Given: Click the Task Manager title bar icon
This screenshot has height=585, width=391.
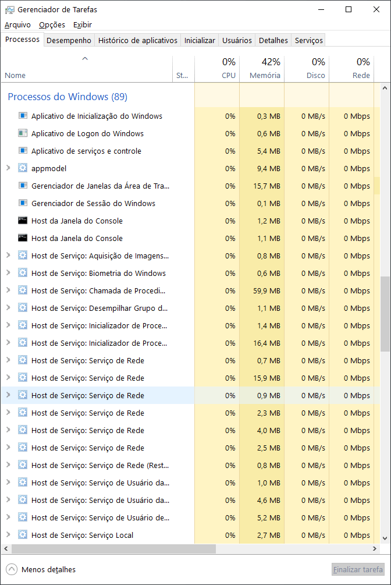Looking at the screenshot, I should coord(10,10).
